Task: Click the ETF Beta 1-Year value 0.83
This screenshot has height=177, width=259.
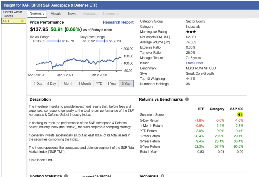Action: tap(201, 152)
